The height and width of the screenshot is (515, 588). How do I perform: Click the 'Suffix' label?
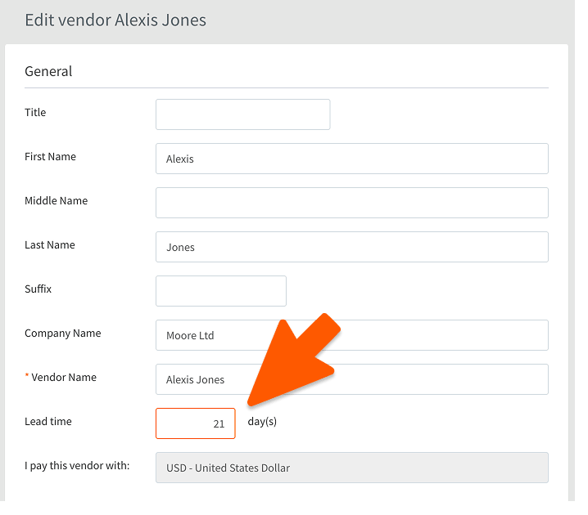tap(38, 289)
